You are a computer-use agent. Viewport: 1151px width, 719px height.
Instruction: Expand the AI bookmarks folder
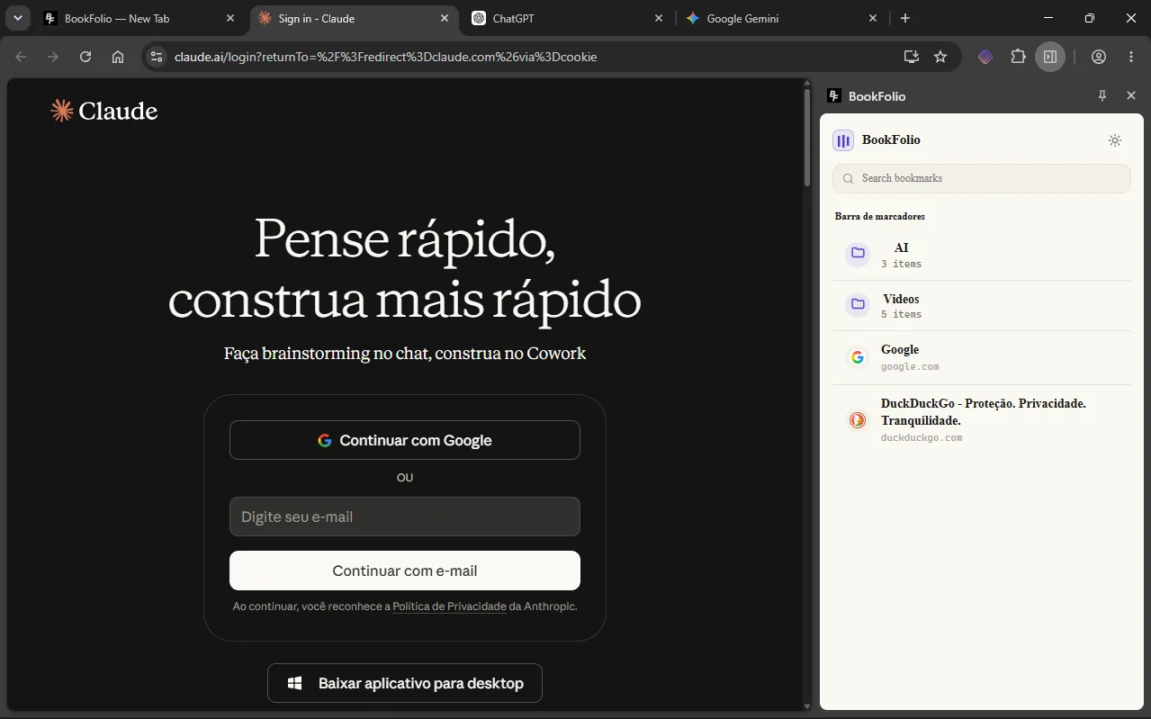pos(982,255)
